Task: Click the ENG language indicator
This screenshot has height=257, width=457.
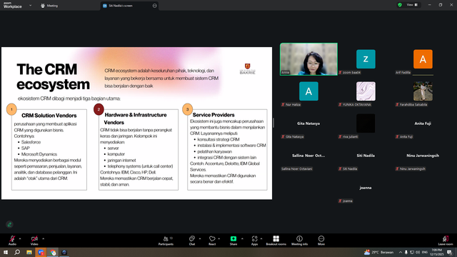Action: 425,252
